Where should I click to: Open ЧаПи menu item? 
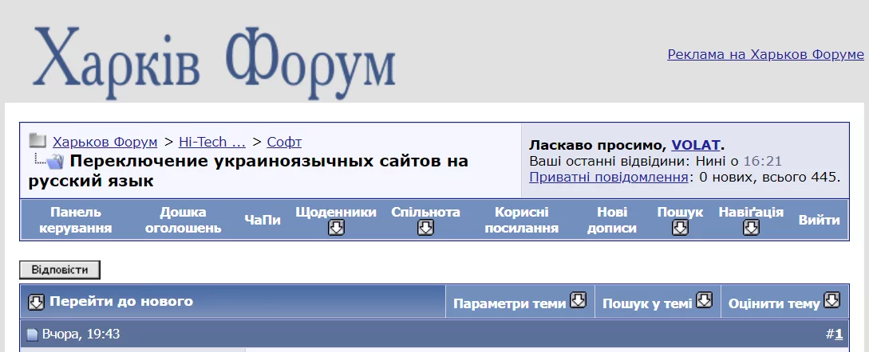point(263,221)
